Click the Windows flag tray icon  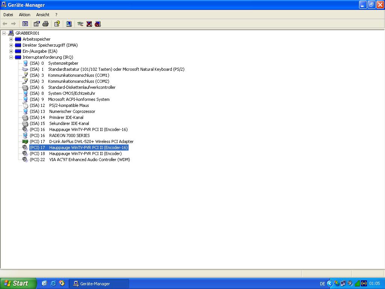pos(336,283)
